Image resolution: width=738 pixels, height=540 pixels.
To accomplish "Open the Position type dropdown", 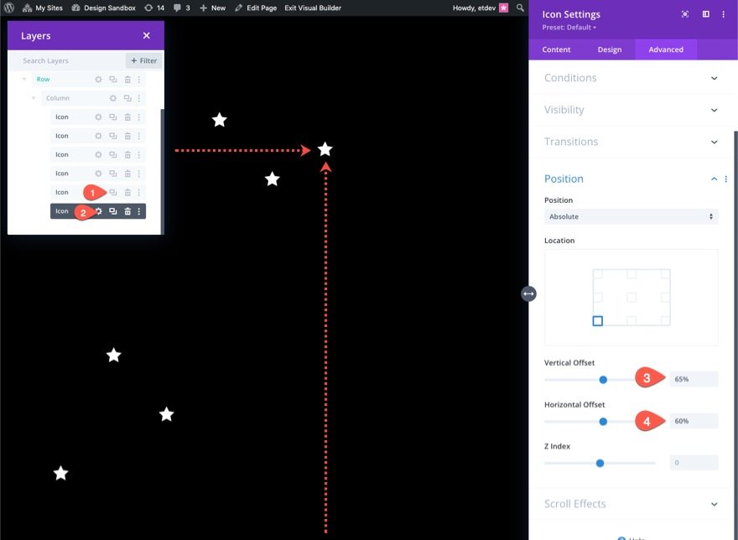I will pos(631,216).
